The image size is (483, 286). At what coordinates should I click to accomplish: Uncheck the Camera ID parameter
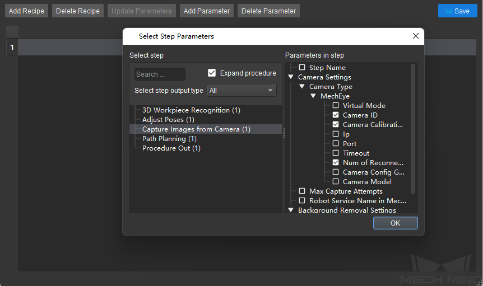(336, 115)
